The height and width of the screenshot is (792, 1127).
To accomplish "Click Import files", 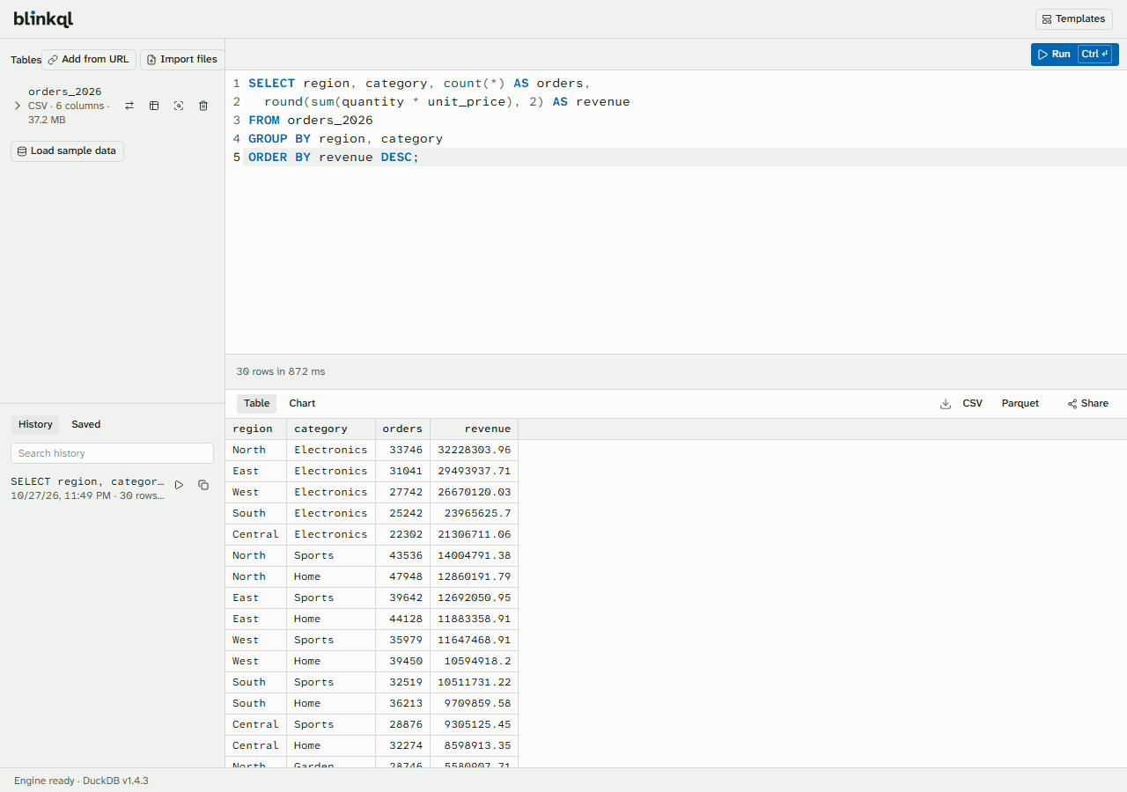I will click(x=182, y=60).
